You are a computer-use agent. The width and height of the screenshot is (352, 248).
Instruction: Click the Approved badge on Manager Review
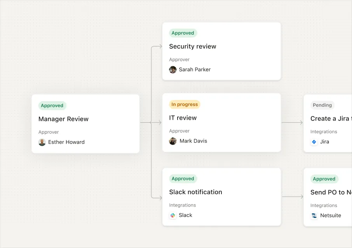[52, 105]
